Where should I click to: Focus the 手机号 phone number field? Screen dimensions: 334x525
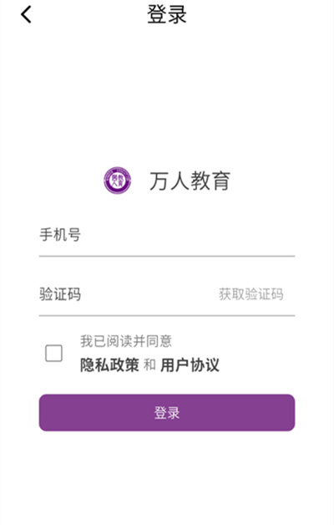point(167,235)
